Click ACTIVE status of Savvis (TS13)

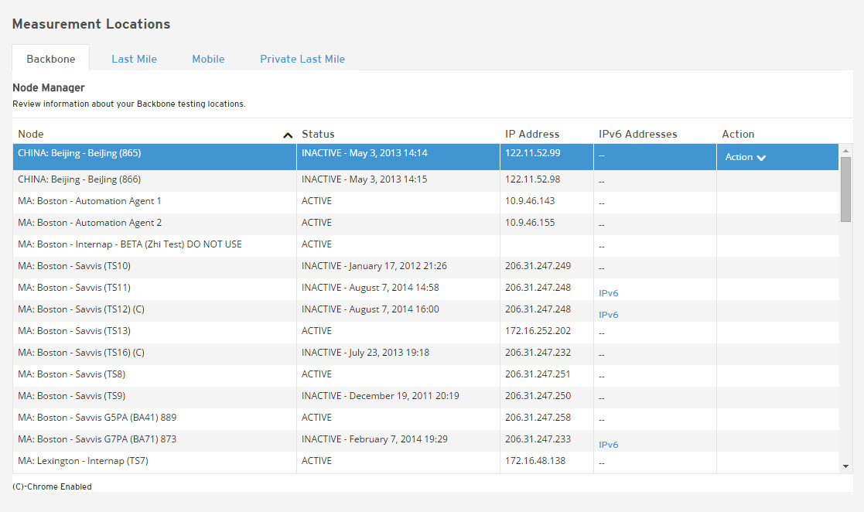click(317, 331)
